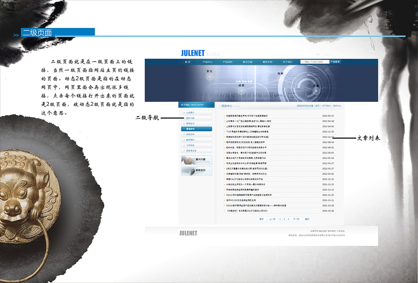Focus the product keyword search field
This screenshot has width=418, height=283.
pyautogui.click(x=315, y=62)
